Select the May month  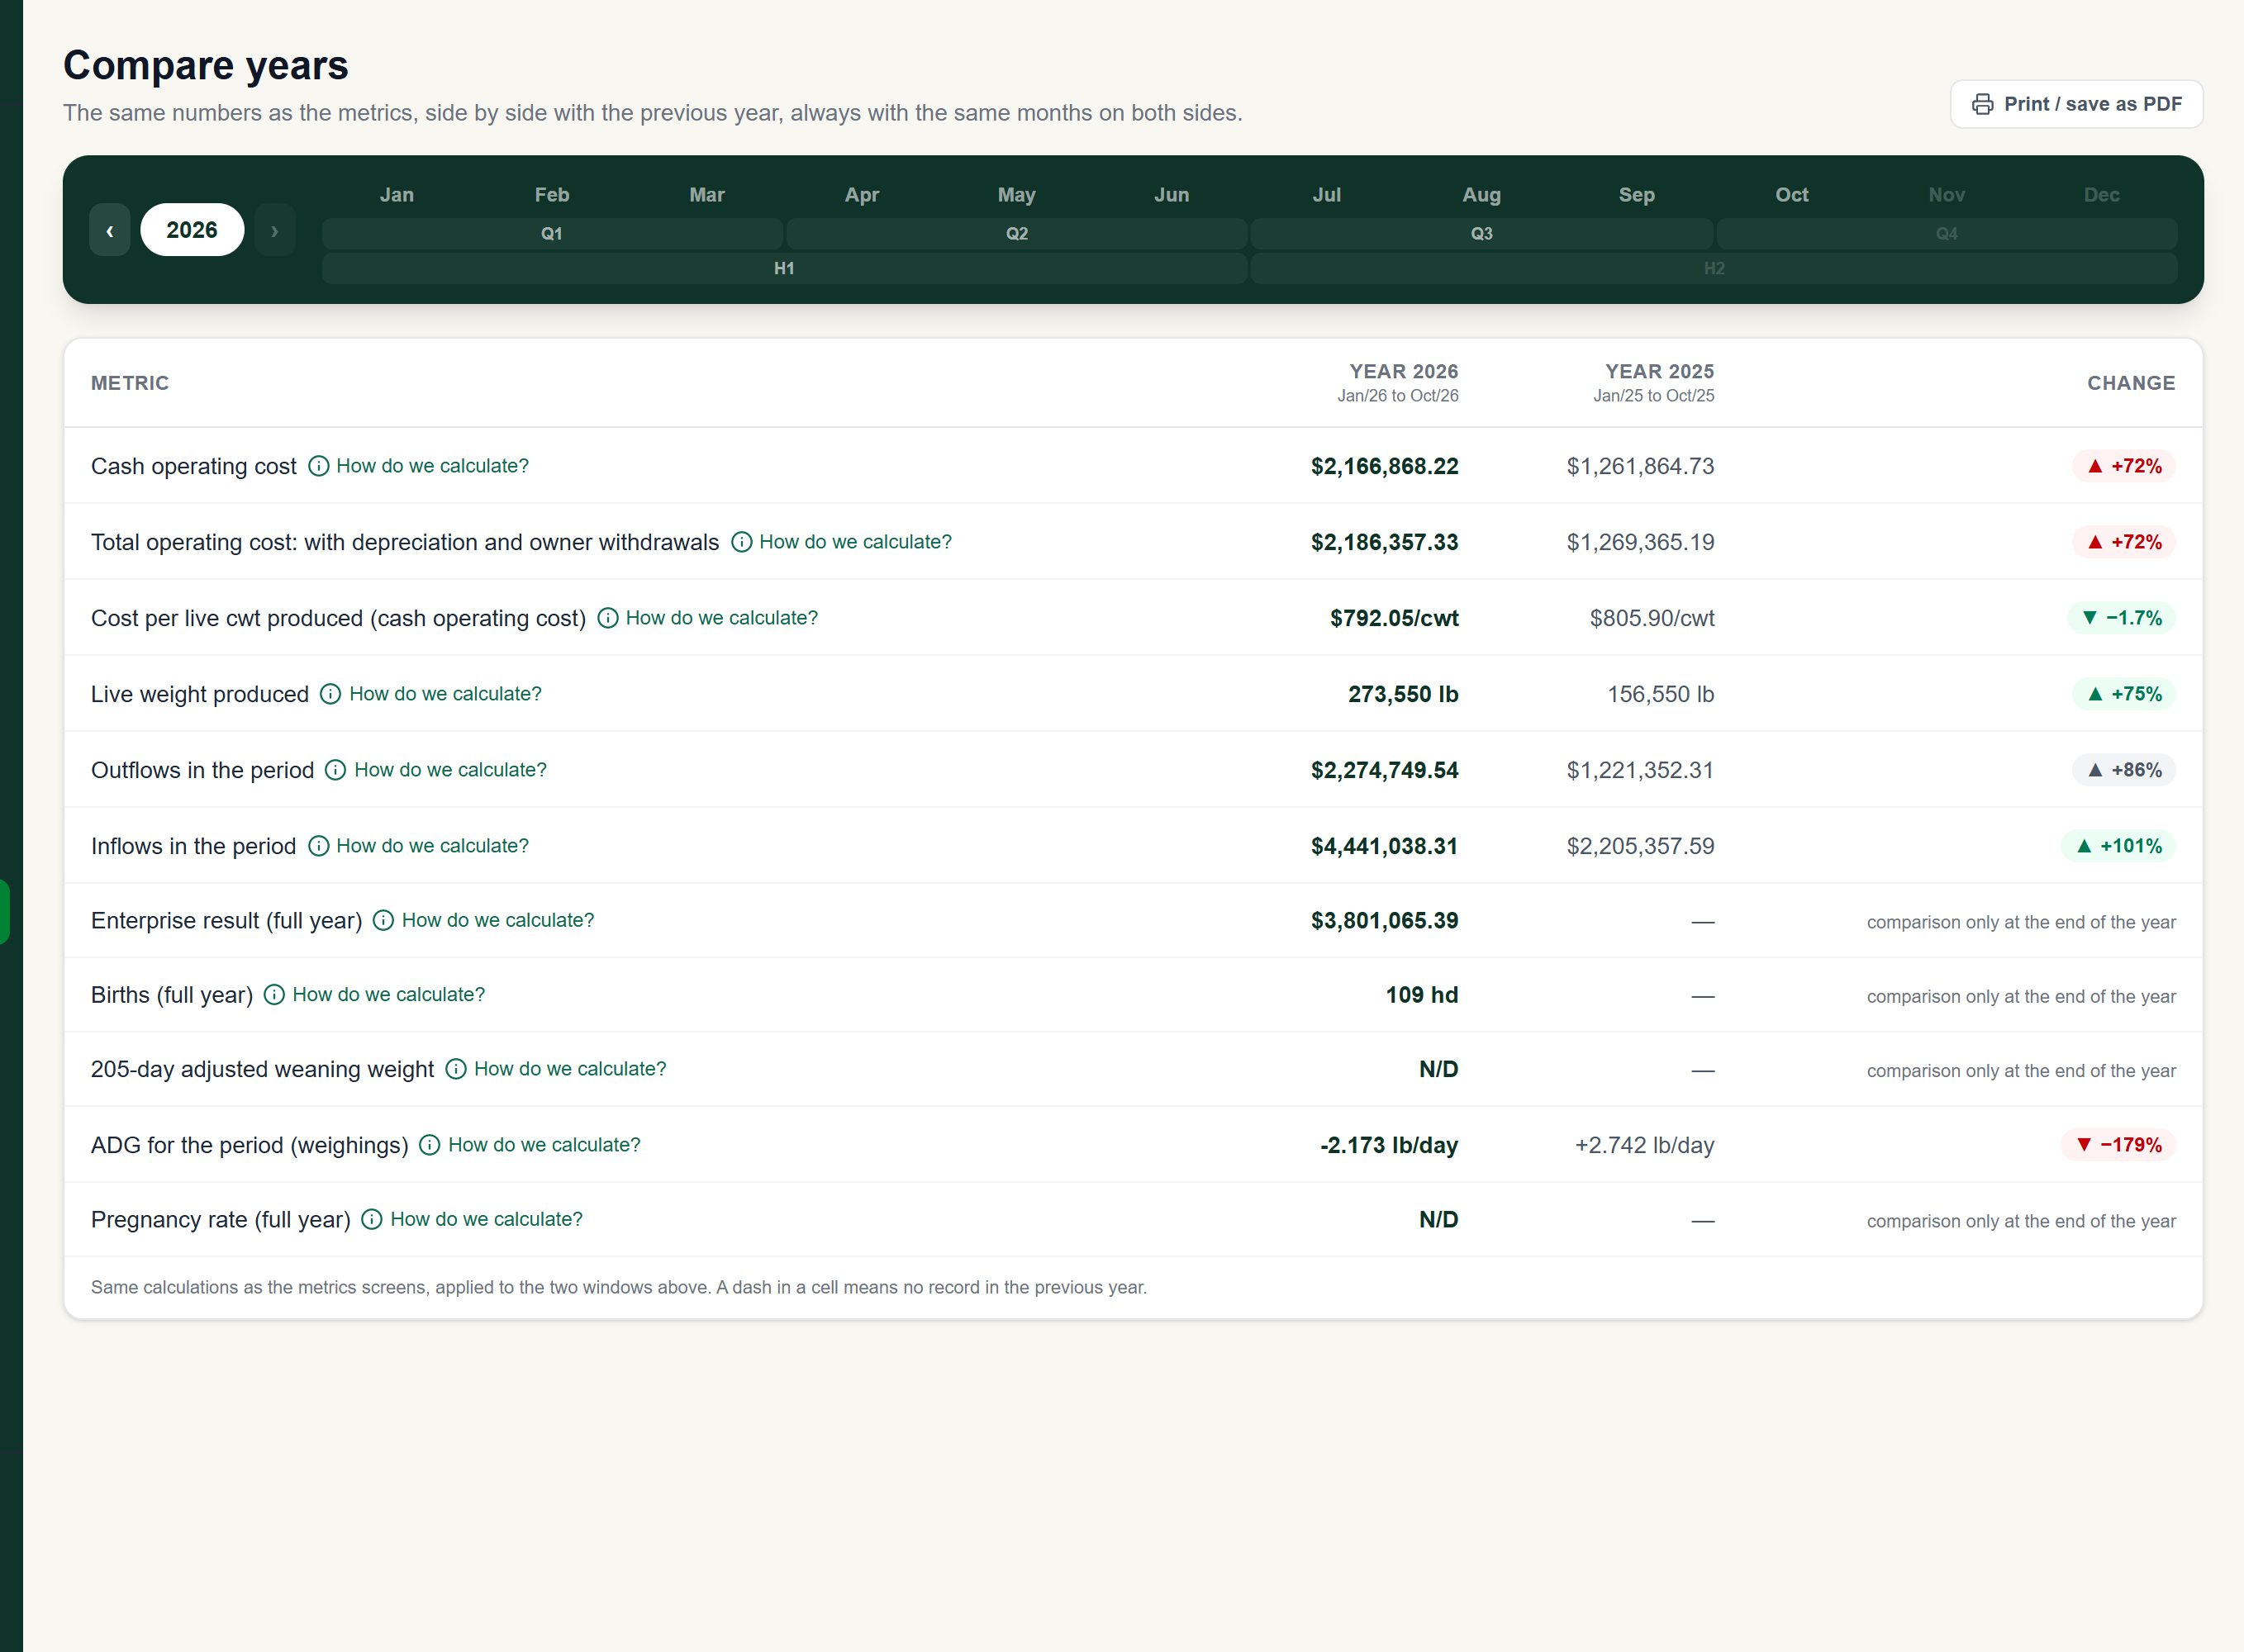click(1017, 195)
